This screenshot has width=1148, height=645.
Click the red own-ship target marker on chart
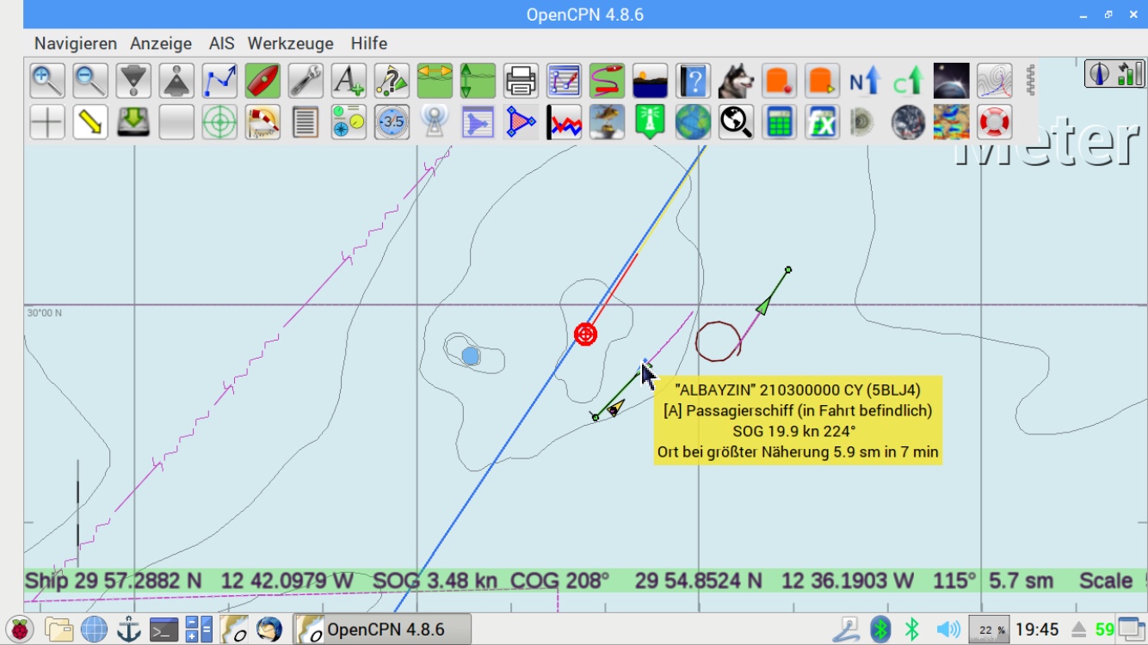[x=586, y=334]
